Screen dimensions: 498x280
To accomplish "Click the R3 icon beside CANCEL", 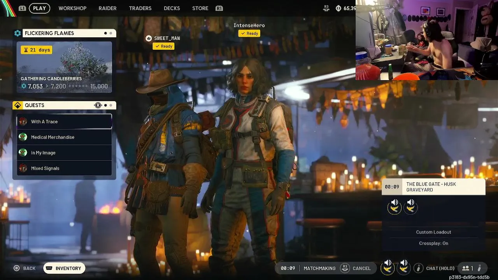I will [x=345, y=268].
